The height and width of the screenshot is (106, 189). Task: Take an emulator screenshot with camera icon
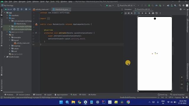[x=153, y=13]
